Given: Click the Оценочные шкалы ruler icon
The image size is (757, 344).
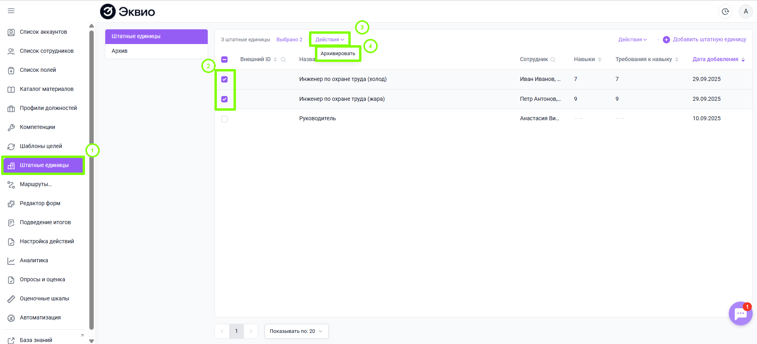Looking at the screenshot, I should click(x=11, y=299).
